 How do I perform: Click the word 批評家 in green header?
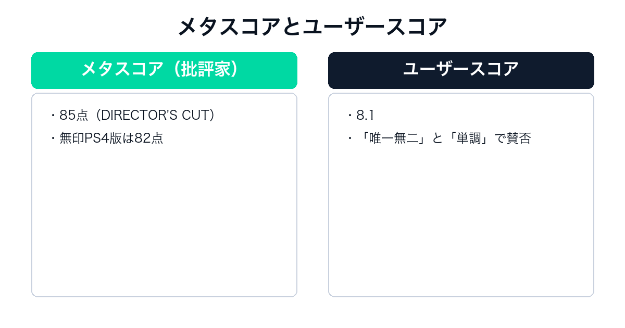pos(205,70)
